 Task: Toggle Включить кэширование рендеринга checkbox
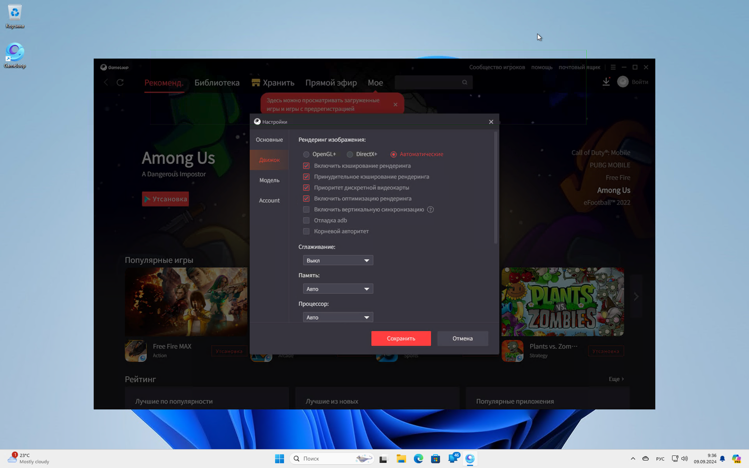point(306,166)
